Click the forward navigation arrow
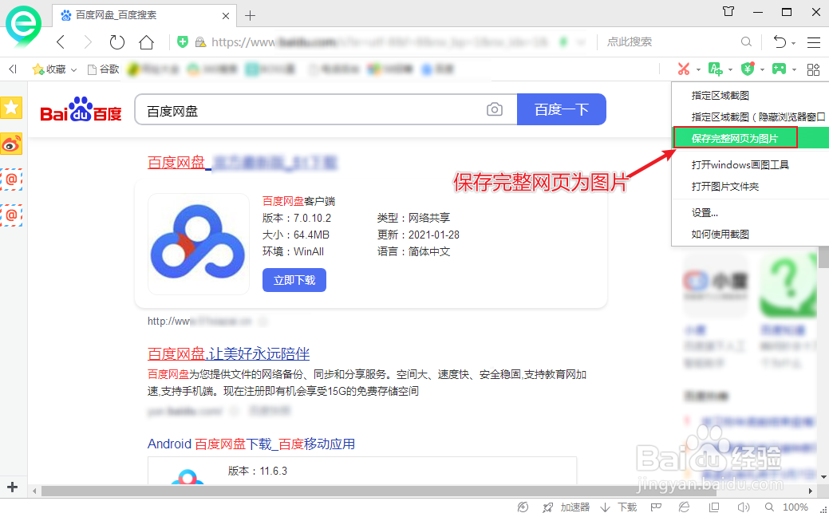The width and height of the screenshot is (829, 513). [89, 41]
